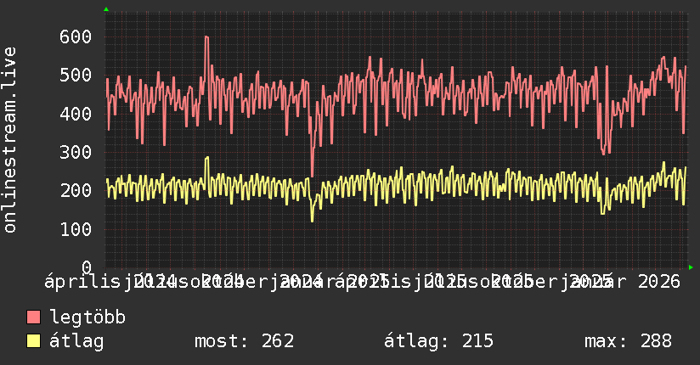The width and height of the screenshot is (700, 365).
Task: Click the 100 y-axis label
Action: [76, 230]
